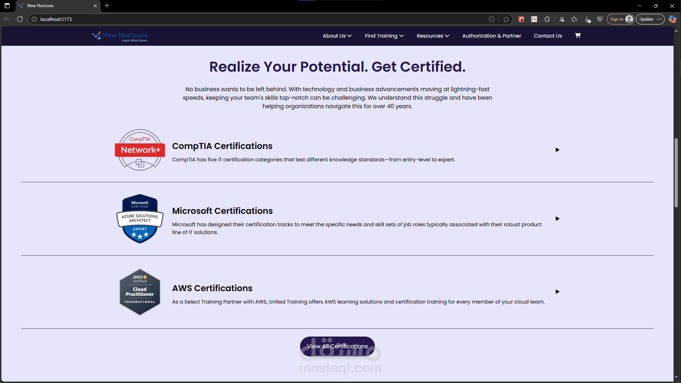681x383 pixels.
Task: Open the Contact Us page
Action: (x=548, y=36)
